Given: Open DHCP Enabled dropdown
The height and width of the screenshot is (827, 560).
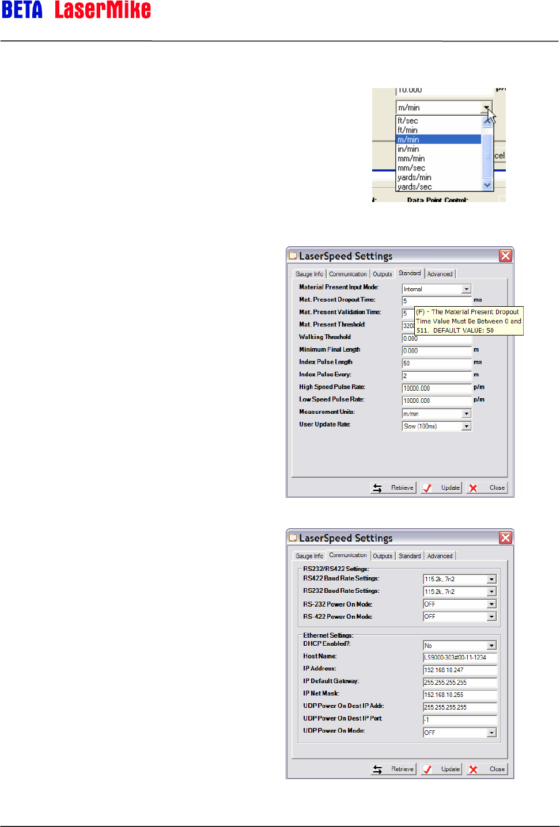Looking at the screenshot, I should [x=491, y=646].
